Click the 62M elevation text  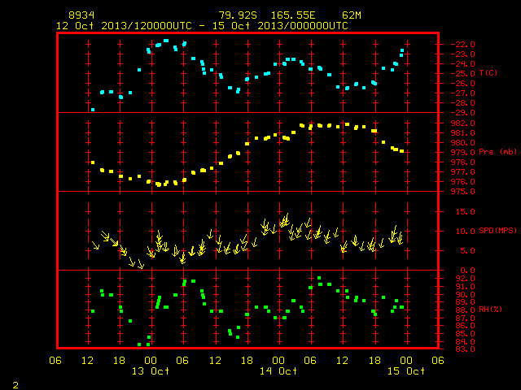pos(352,15)
